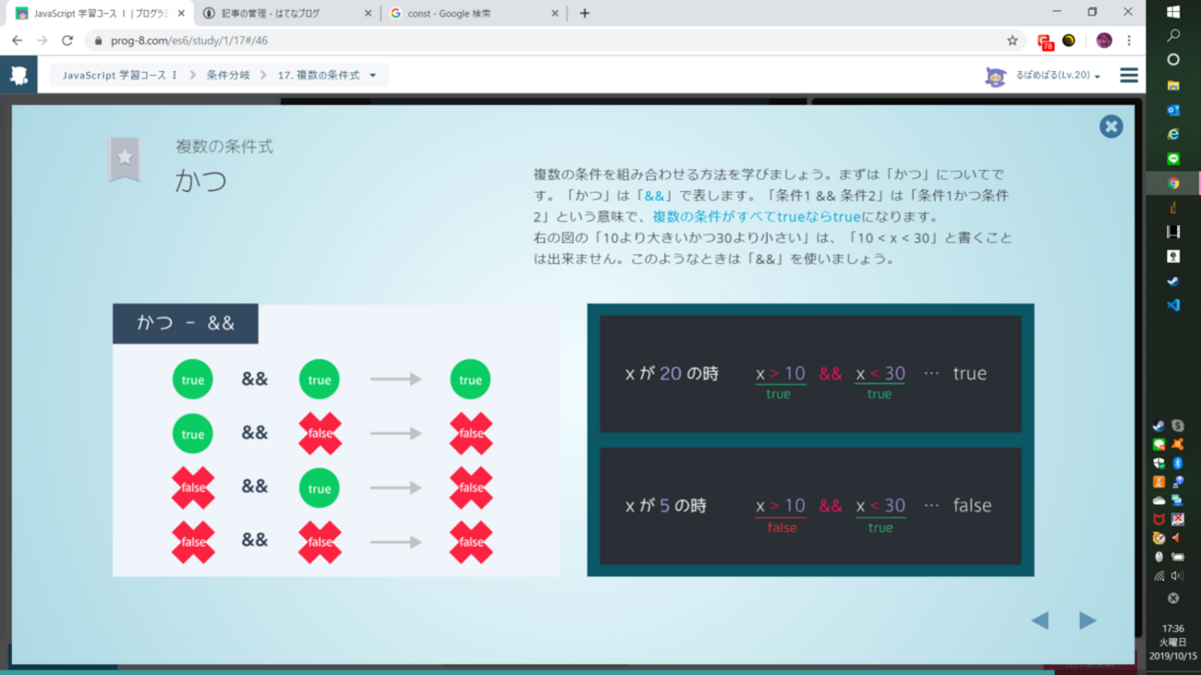
Task: Click the lock icon in the address bar
Action: [99, 41]
